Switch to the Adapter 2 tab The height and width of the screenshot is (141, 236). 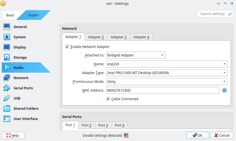96,37
